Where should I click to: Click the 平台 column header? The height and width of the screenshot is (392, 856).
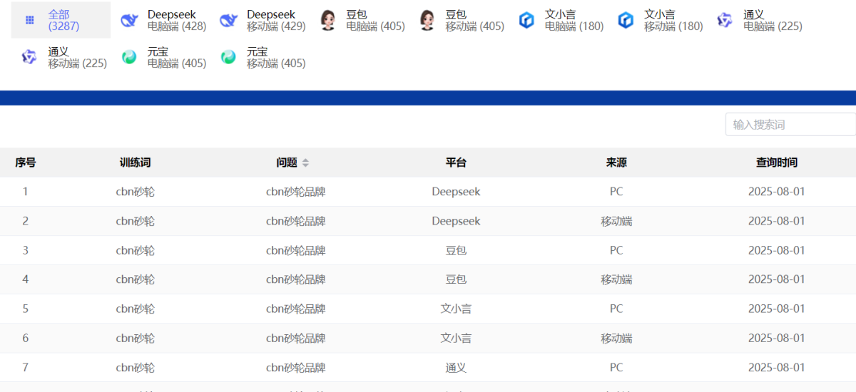pyautogui.click(x=456, y=163)
